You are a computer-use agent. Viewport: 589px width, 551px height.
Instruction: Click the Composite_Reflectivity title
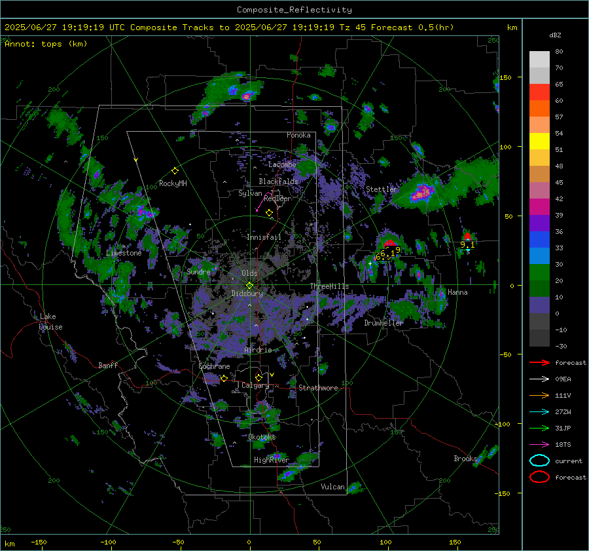point(294,10)
